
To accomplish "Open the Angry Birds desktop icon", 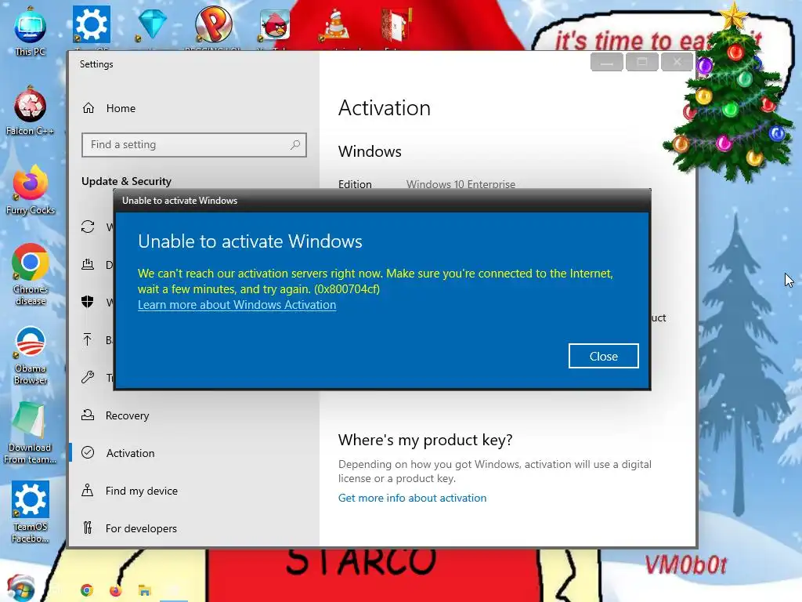I will [275, 24].
